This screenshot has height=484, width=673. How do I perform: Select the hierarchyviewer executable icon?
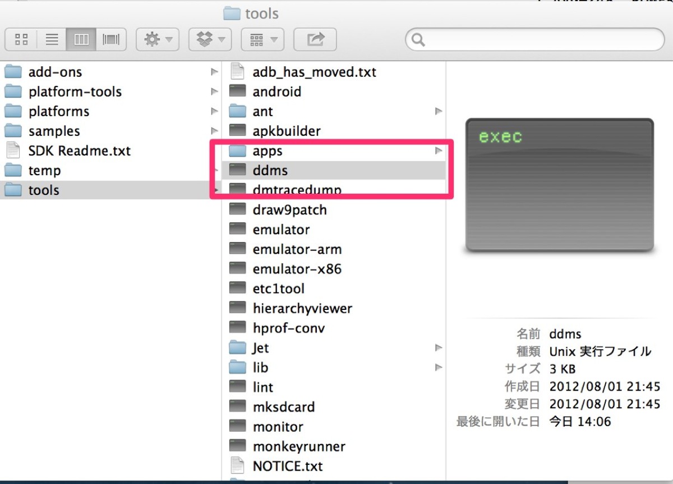(238, 308)
